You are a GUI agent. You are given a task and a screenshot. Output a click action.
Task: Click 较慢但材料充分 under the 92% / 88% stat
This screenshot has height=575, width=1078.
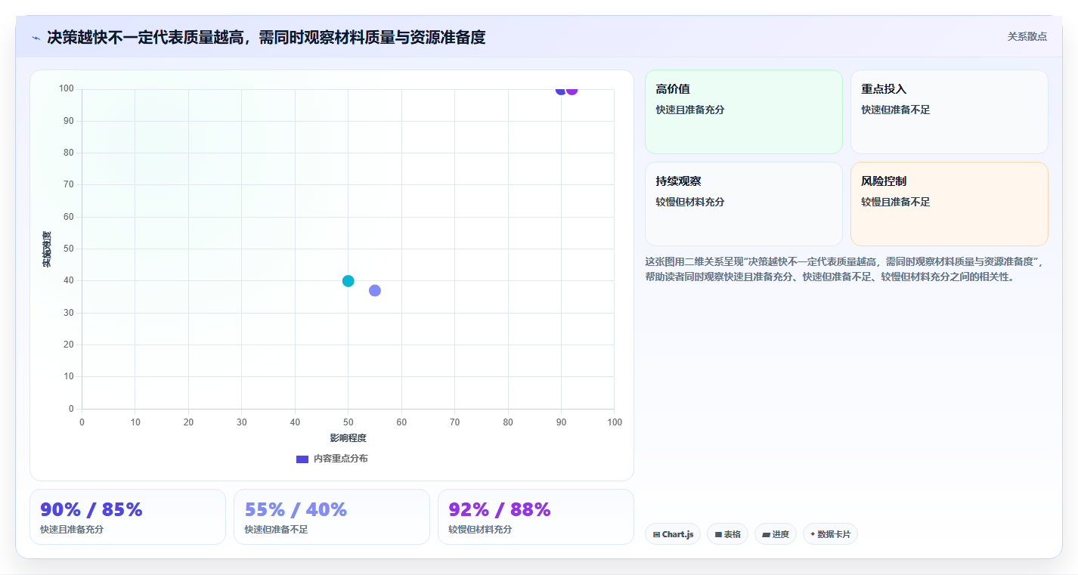480,530
